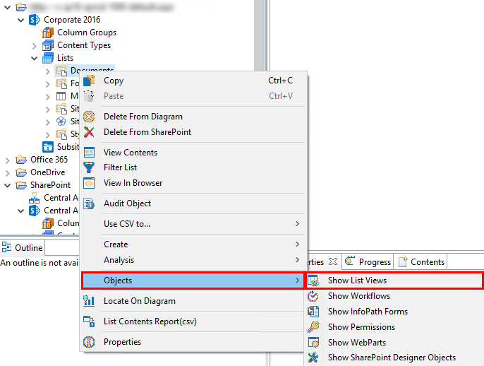The height and width of the screenshot is (366, 484).
Task: Choose Locate On Diagram
Action: [193, 301]
